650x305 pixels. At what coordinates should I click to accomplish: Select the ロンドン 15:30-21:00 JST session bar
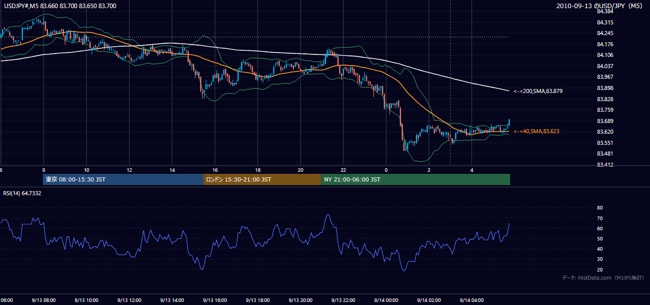tap(262, 179)
